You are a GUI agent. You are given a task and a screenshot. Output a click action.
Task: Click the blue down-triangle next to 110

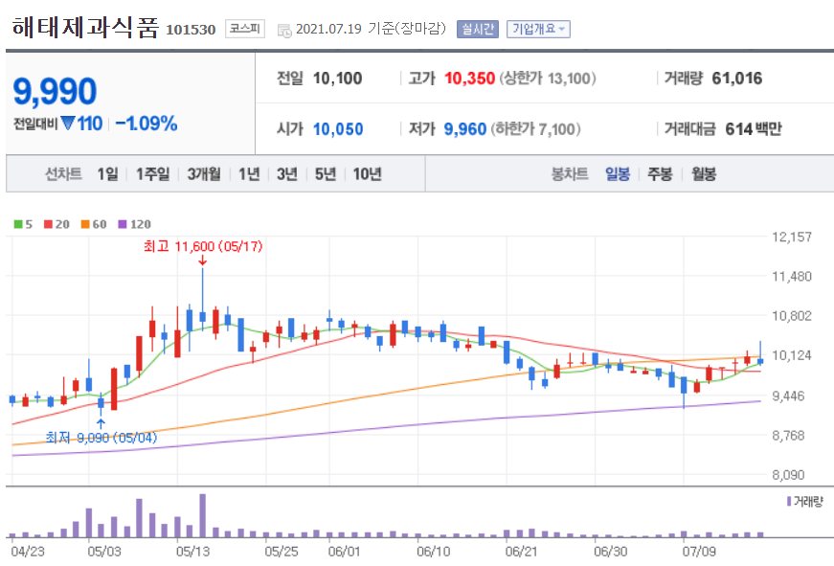tap(68, 124)
